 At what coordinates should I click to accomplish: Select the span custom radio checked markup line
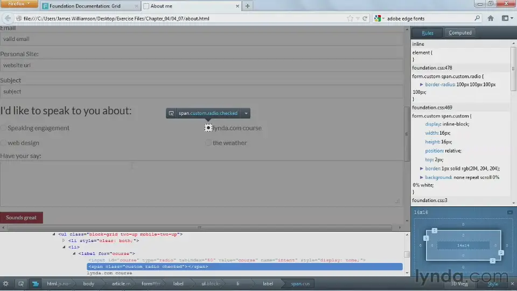tap(244, 267)
